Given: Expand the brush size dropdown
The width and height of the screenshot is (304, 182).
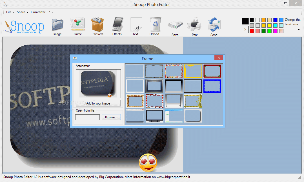Looking at the screenshot, I should [299, 30].
